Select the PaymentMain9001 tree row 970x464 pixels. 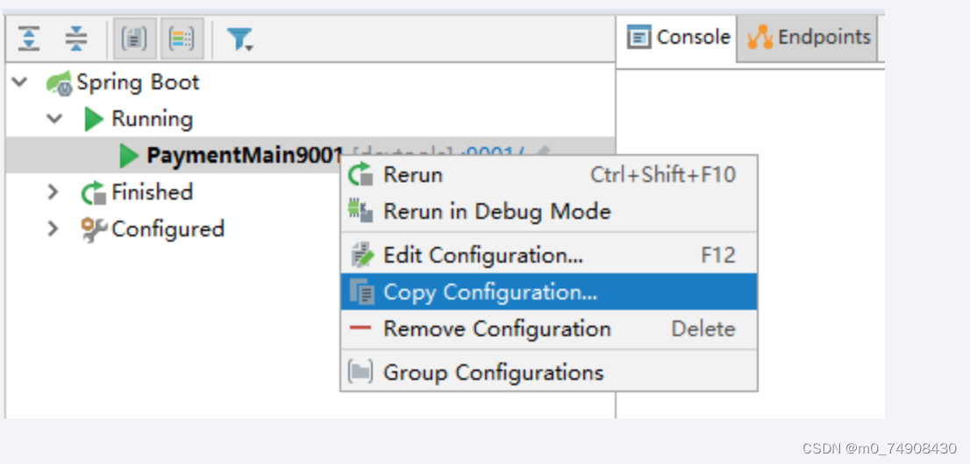tap(310, 155)
